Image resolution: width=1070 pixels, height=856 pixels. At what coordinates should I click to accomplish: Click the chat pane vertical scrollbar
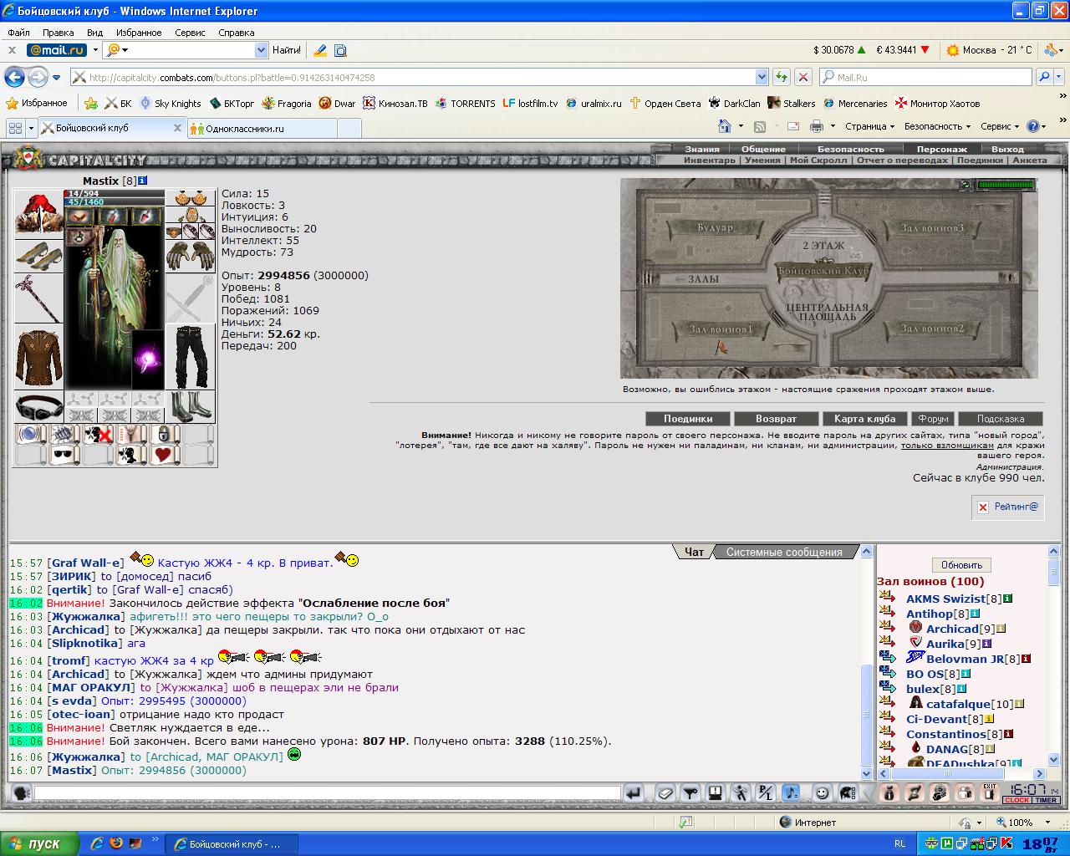(867, 664)
